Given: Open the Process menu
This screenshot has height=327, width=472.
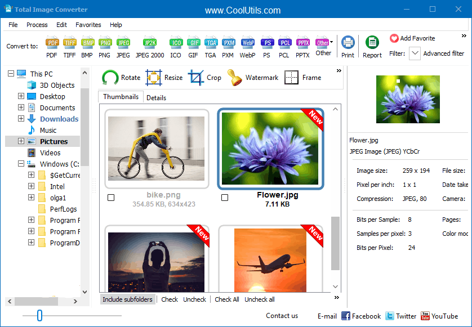Looking at the screenshot, I should (37, 25).
